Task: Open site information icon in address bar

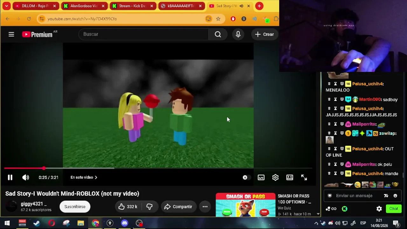Action: click(42, 19)
